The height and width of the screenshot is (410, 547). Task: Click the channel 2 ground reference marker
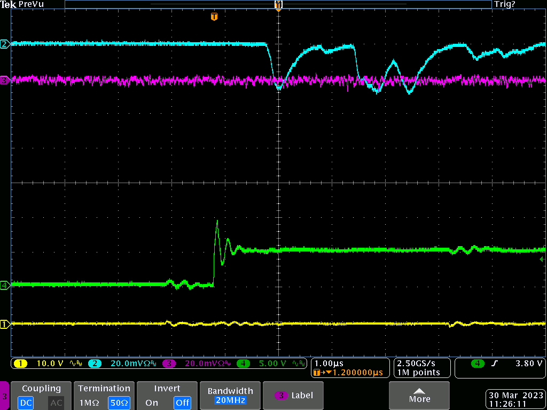[x=5, y=44]
